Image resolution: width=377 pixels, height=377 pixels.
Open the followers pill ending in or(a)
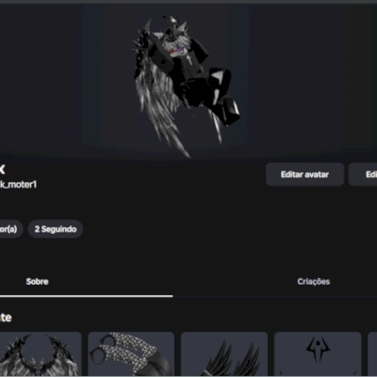click(x=10, y=229)
